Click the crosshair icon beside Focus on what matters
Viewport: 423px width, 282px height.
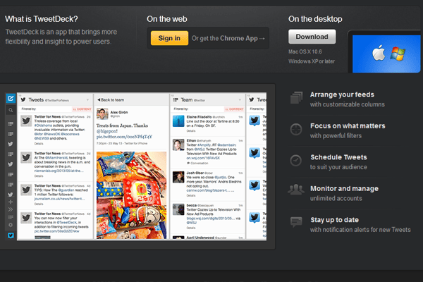(x=296, y=129)
